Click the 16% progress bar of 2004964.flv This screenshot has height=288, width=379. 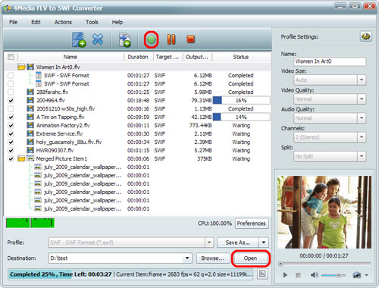coord(241,100)
